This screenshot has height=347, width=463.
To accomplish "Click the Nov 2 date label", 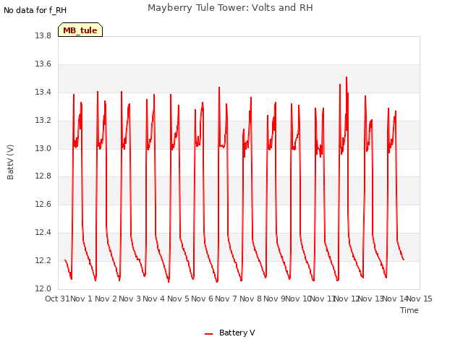I will click(x=106, y=299).
